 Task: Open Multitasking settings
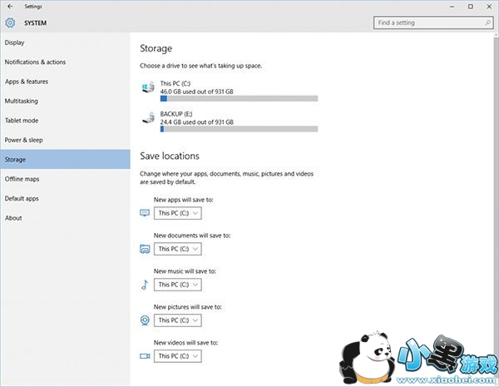[65, 101]
